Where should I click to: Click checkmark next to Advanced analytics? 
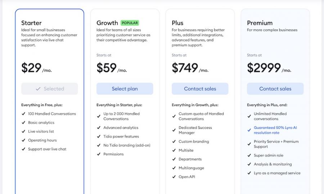click(x=98, y=128)
